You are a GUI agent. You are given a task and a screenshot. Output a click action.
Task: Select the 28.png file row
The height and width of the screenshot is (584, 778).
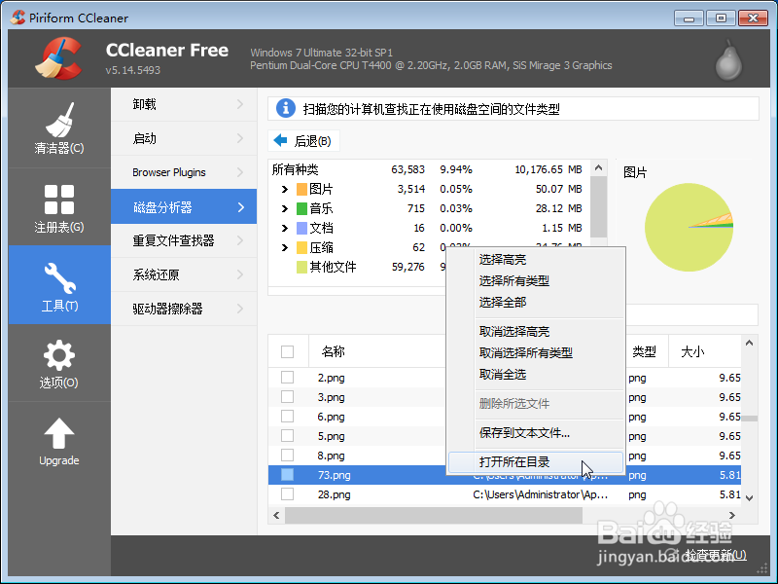pos(505,494)
